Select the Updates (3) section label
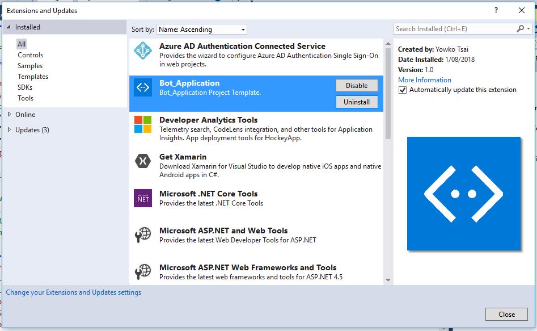 coord(32,129)
